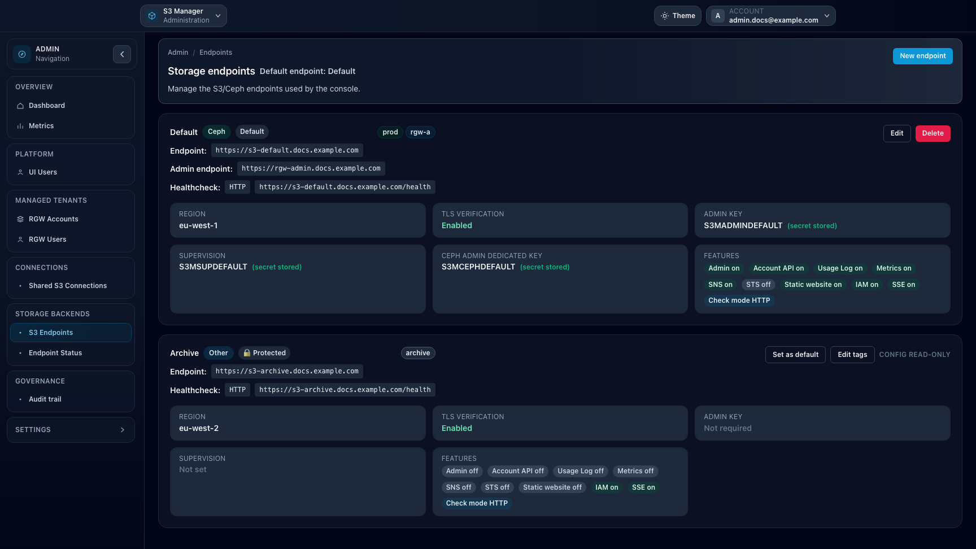Collapse the sidebar with the chevron
This screenshot has height=549, width=976.
point(122,54)
